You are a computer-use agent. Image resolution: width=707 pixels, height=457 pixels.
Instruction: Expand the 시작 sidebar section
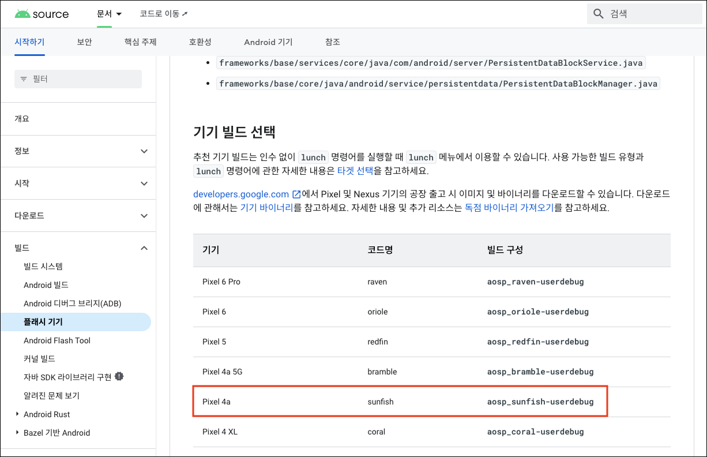pos(144,183)
